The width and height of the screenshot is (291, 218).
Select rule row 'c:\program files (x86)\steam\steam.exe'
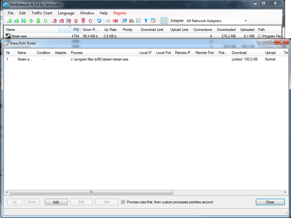[146, 59]
